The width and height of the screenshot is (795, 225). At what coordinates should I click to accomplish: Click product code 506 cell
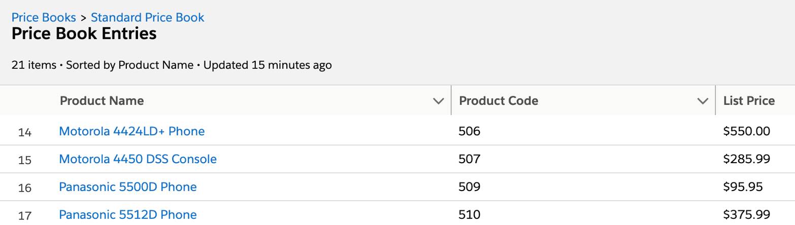click(469, 131)
